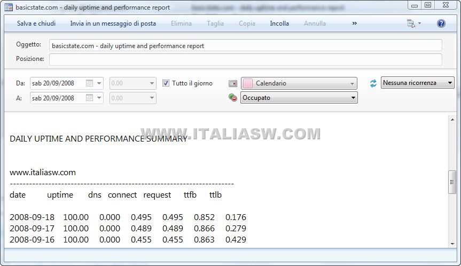
Task: Toggle the Tutto il giorno checkbox
Action: click(x=166, y=83)
